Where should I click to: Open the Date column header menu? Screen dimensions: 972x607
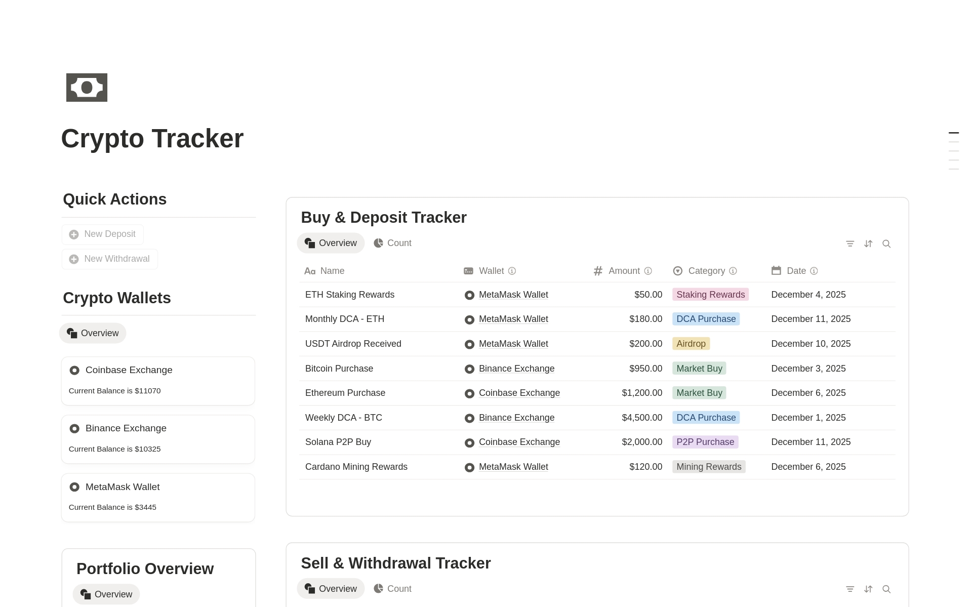pos(795,271)
